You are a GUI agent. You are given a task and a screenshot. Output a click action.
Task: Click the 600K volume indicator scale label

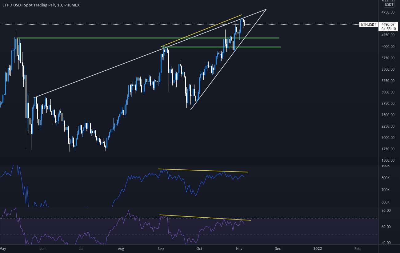(386, 202)
